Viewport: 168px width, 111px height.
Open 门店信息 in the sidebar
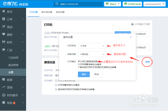[13, 58]
